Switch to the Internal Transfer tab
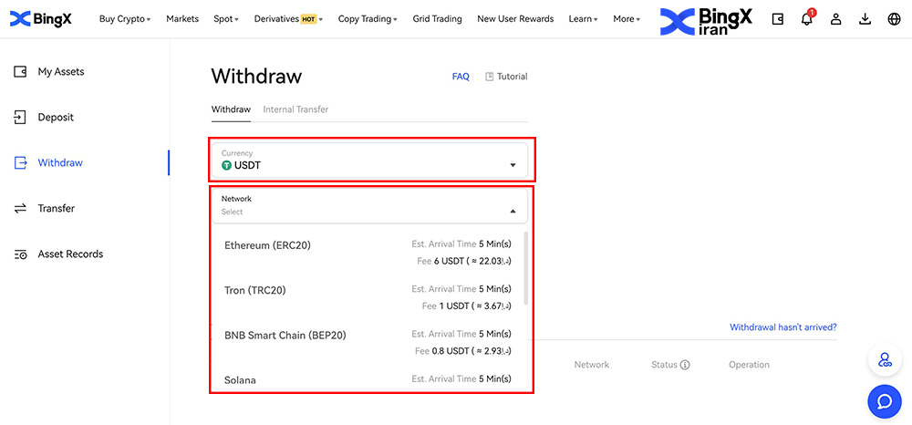The image size is (912, 425). (295, 109)
